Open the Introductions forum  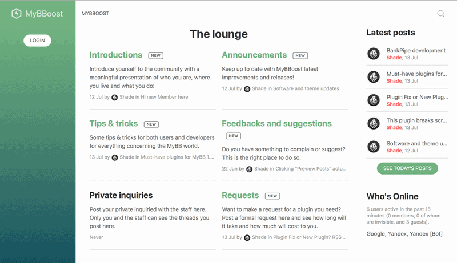[116, 55]
